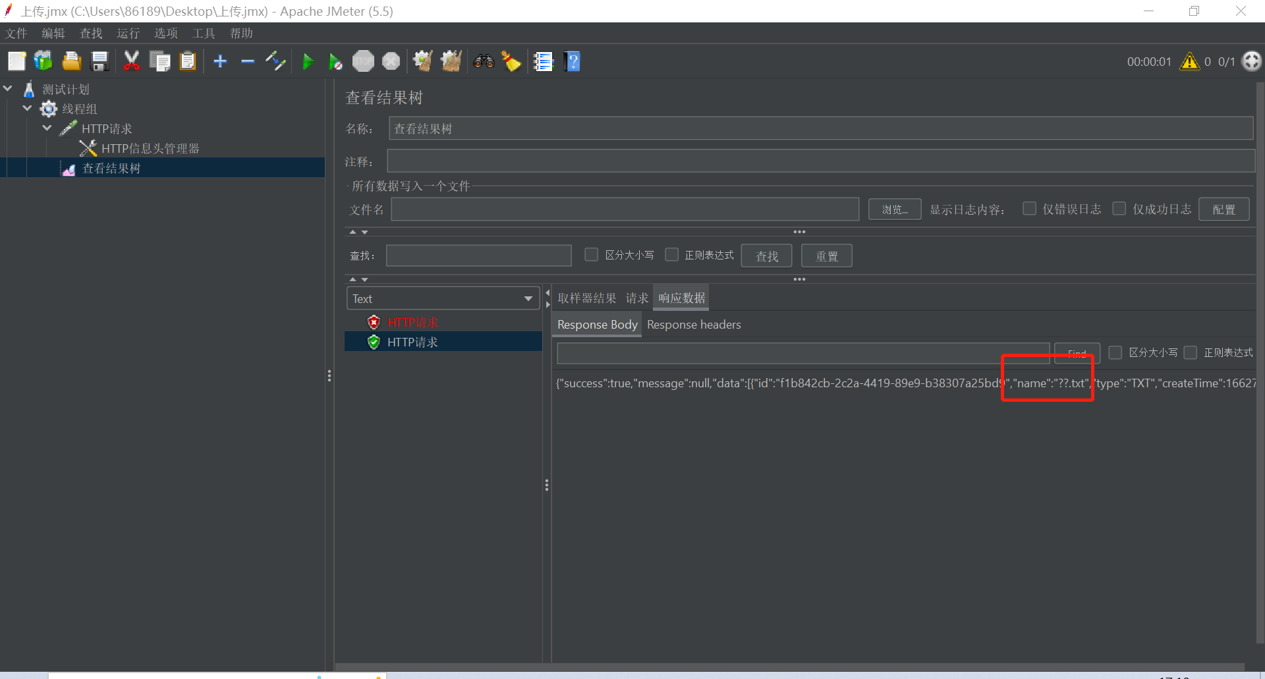Click the yellow warning triangle in status bar
The image size is (1265, 679).
[1190, 61]
